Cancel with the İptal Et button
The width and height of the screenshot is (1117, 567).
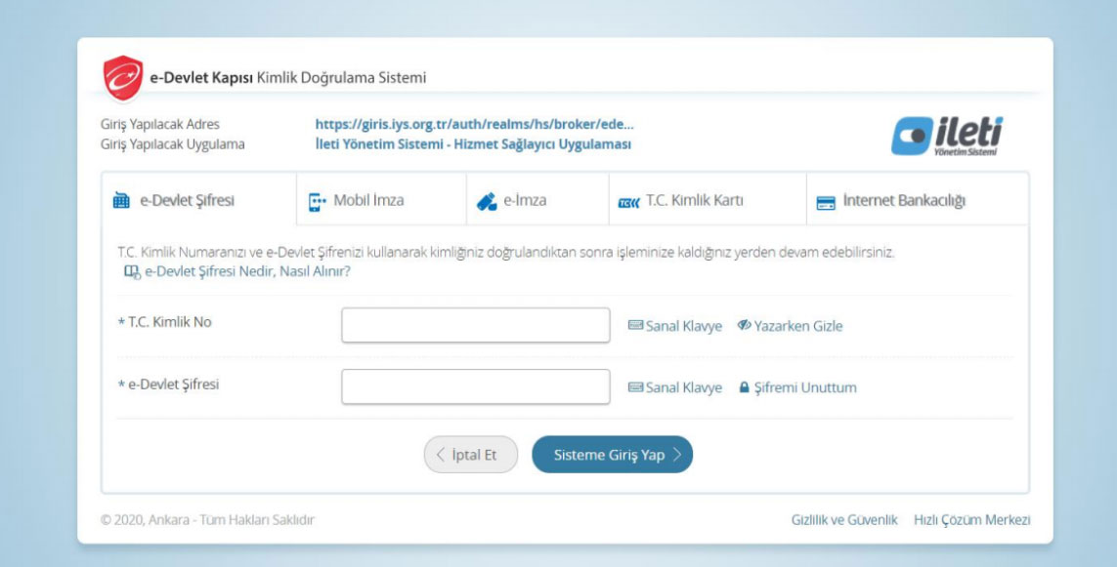tap(471, 455)
